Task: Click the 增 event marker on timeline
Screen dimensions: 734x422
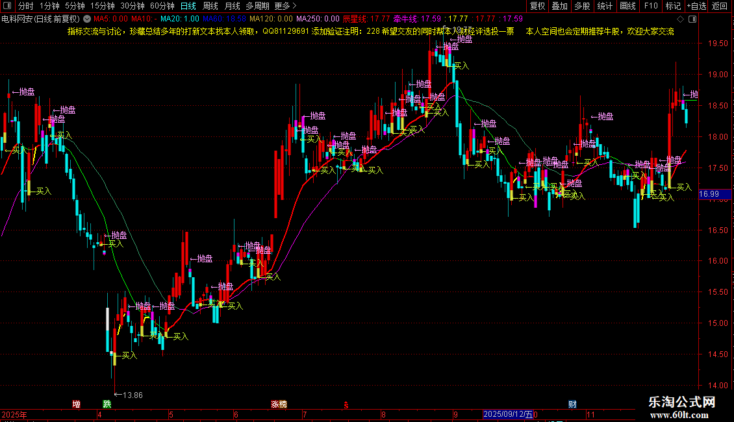Action: tap(76, 404)
